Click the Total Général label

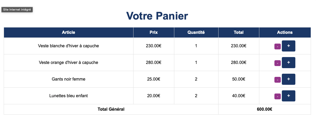click(x=111, y=109)
